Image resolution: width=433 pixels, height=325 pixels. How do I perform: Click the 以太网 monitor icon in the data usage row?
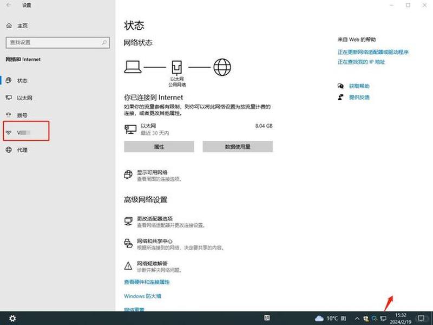[x=130, y=129]
